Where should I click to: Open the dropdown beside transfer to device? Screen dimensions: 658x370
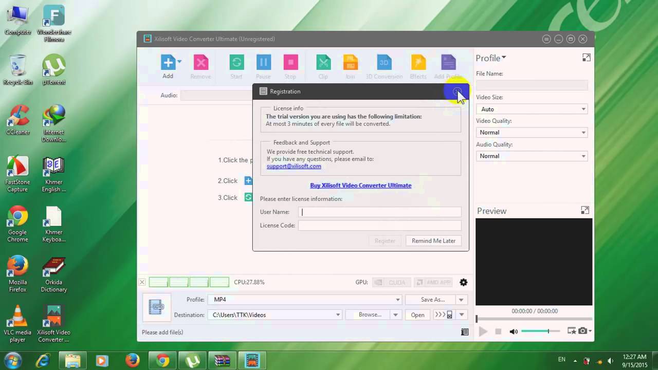coord(462,315)
